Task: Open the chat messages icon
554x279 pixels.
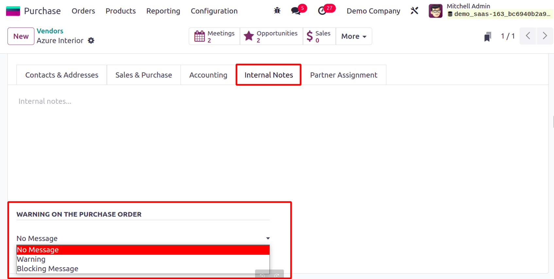Action: [x=296, y=11]
